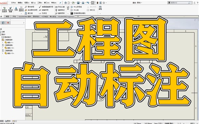
Task: Expand the left panel tabs chevron
Action: (x=24, y=23)
